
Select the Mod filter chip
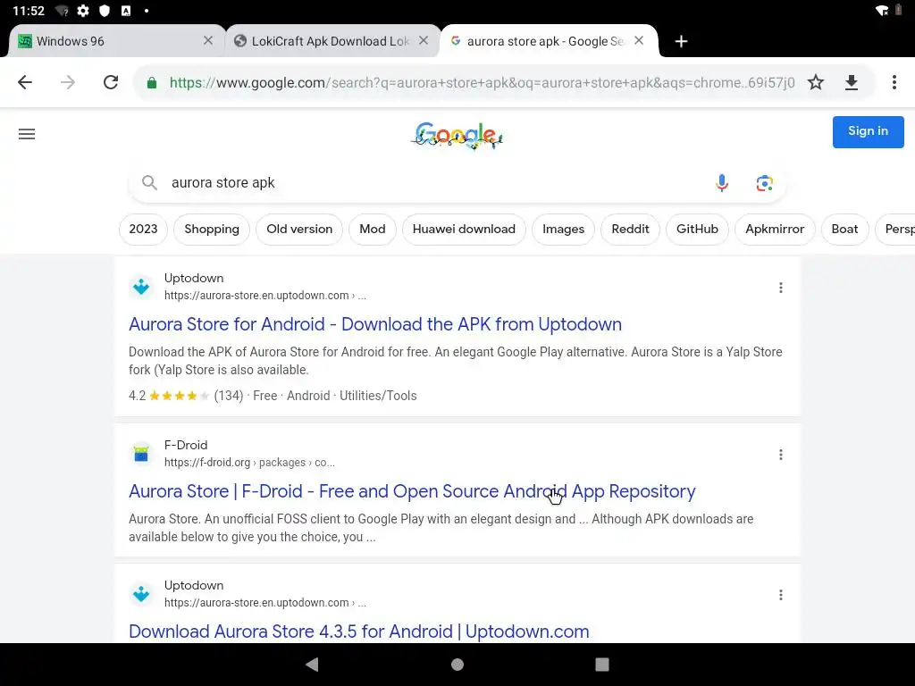(373, 230)
